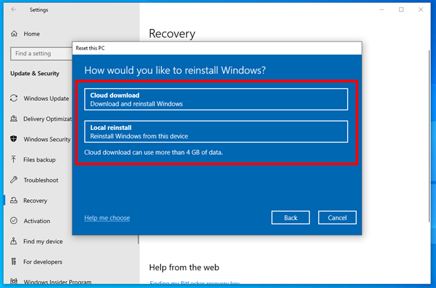Click the Files backup arrow icon
The image size is (436, 288).
pyautogui.click(x=13, y=159)
